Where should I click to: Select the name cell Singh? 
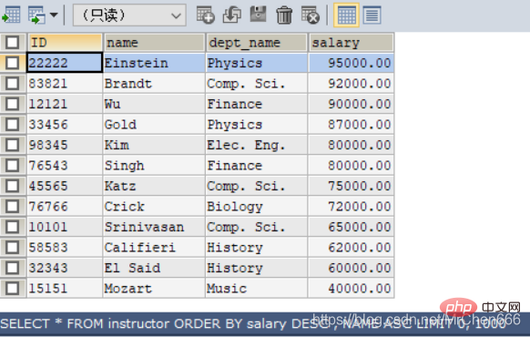(x=154, y=165)
